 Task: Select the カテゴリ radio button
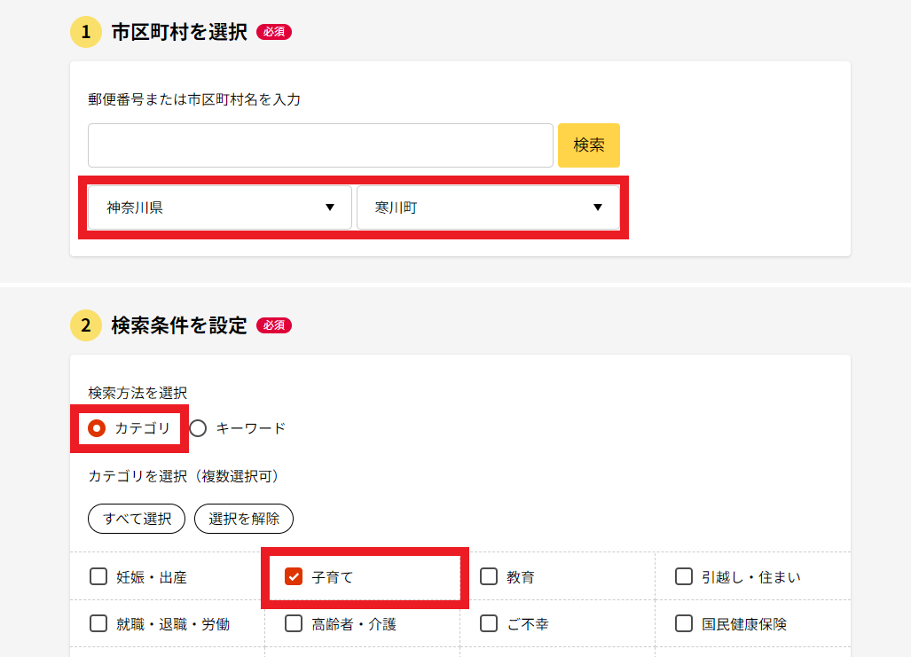point(97,429)
